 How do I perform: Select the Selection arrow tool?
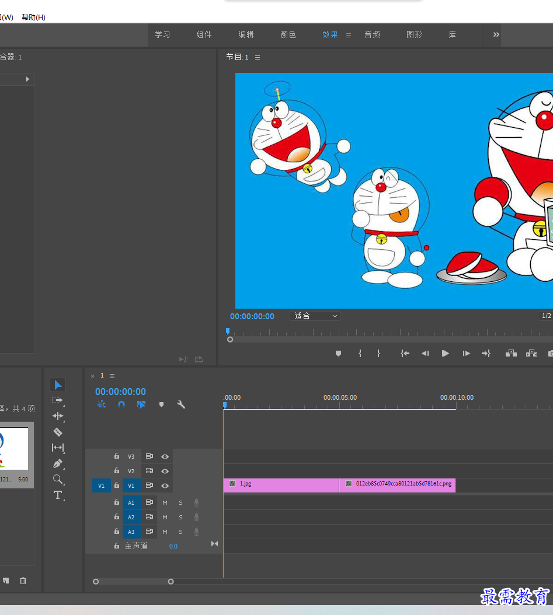58,385
